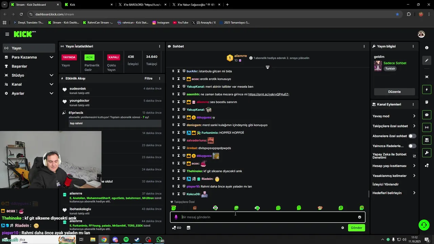434x244 pixels.
Task: Toggle the lightning activity feed panel icon
Action: 427,89
